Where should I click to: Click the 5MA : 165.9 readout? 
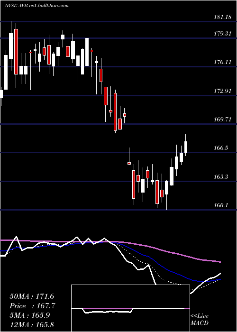point(29,315)
